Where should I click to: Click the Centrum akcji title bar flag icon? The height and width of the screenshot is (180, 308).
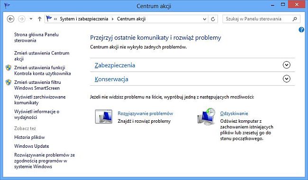[7, 6]
